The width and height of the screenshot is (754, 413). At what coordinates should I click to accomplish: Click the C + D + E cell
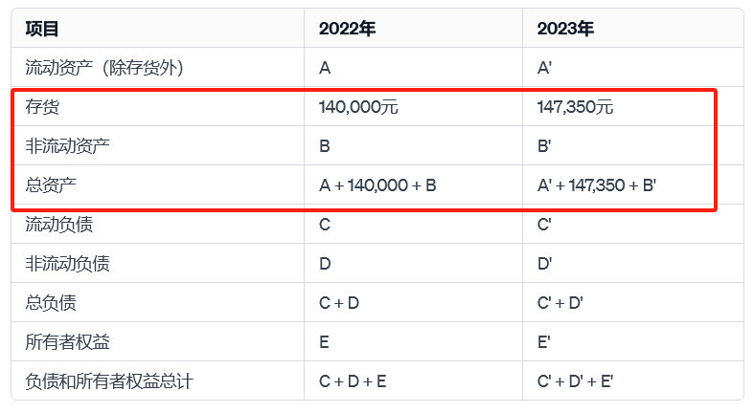point(353,381)
